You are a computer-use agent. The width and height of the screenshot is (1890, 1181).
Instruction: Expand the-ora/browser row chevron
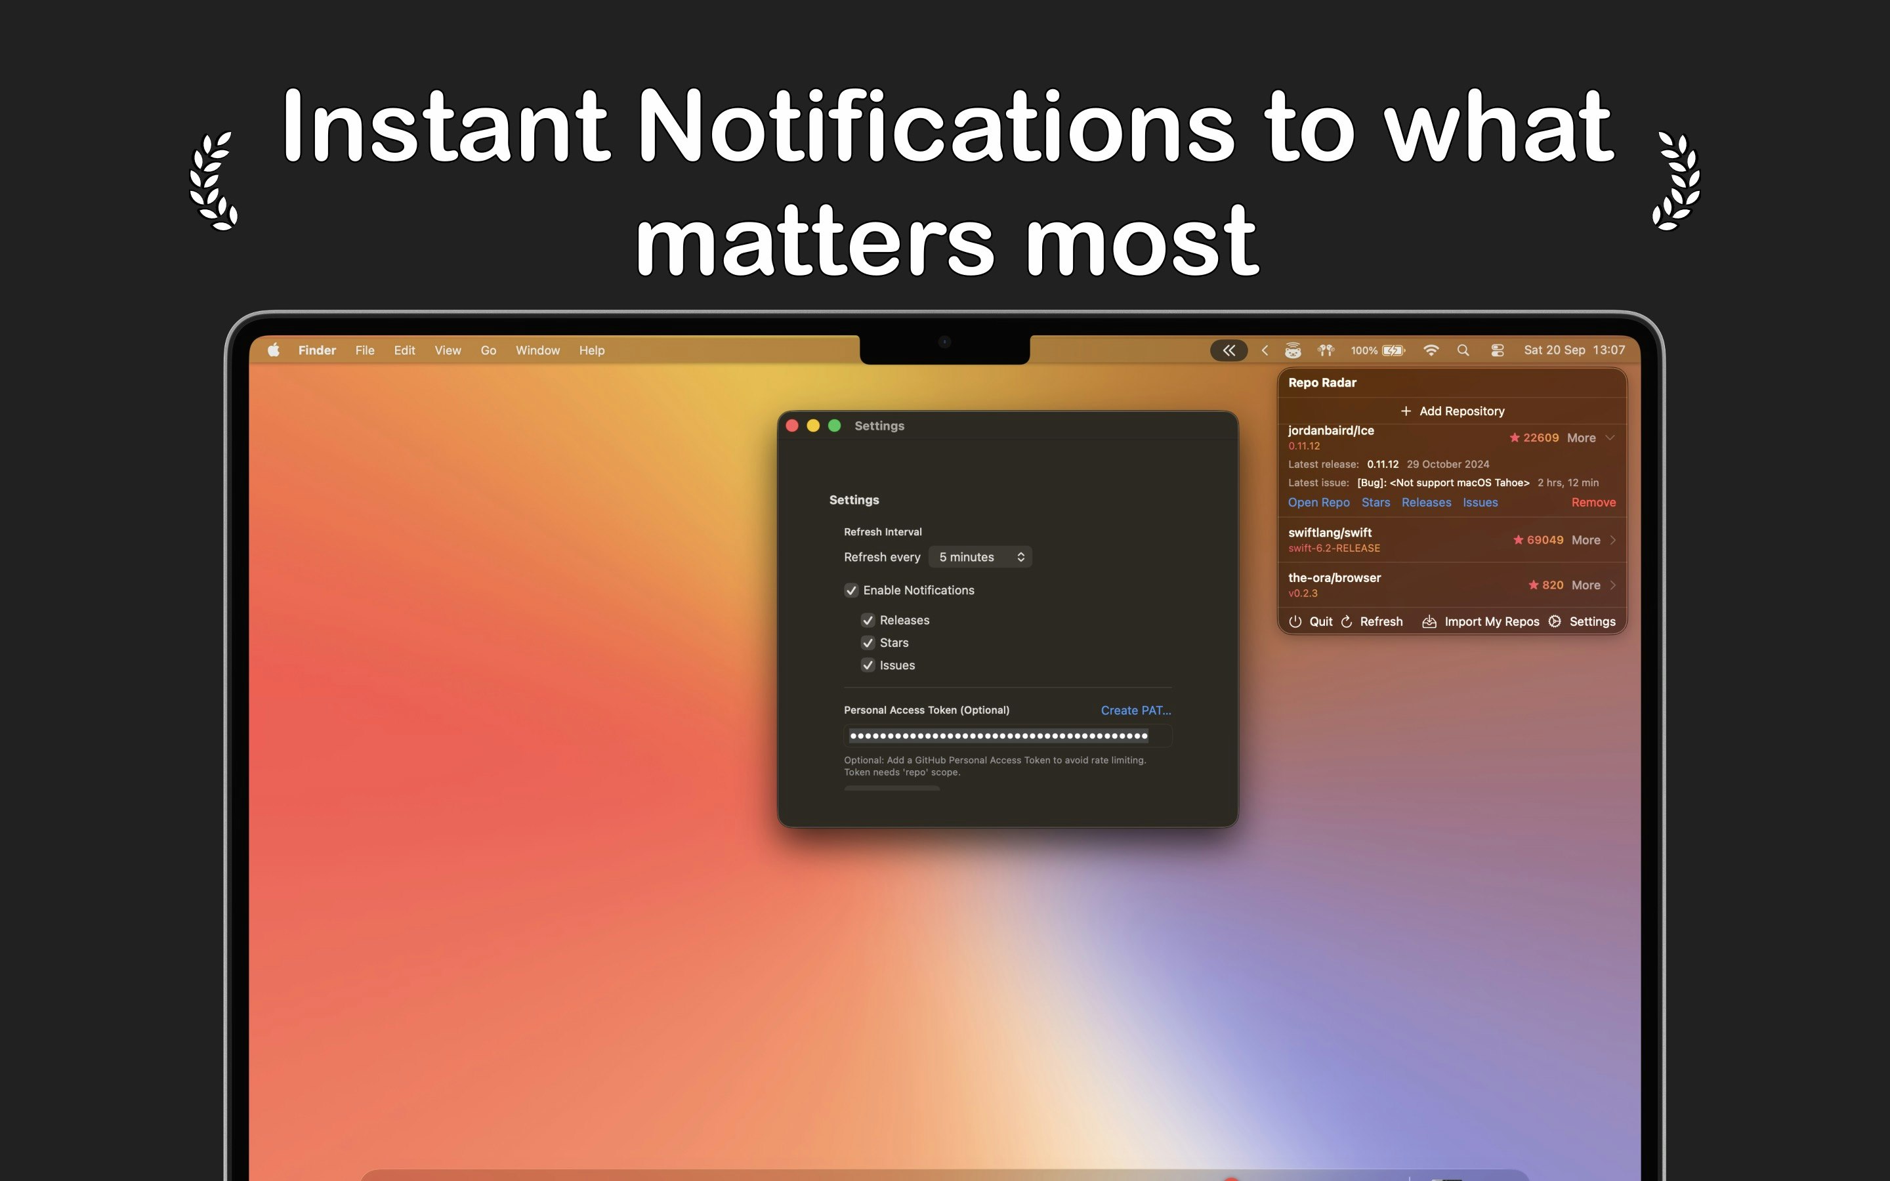[x=1613, y=585]
